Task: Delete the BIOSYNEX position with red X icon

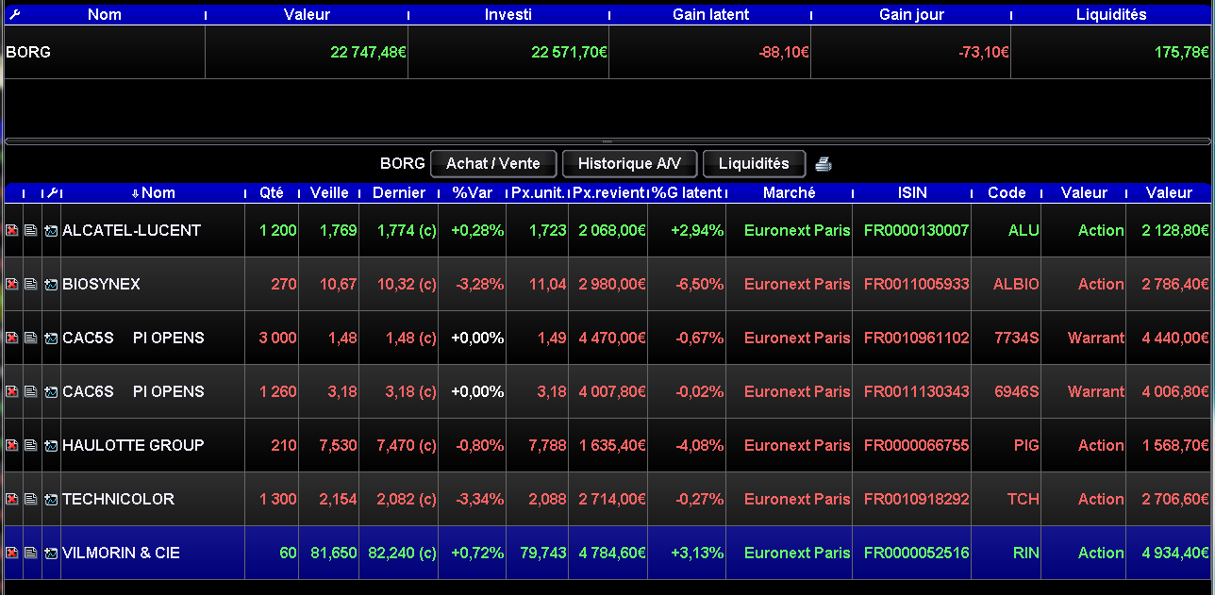Action: (12, 284)
